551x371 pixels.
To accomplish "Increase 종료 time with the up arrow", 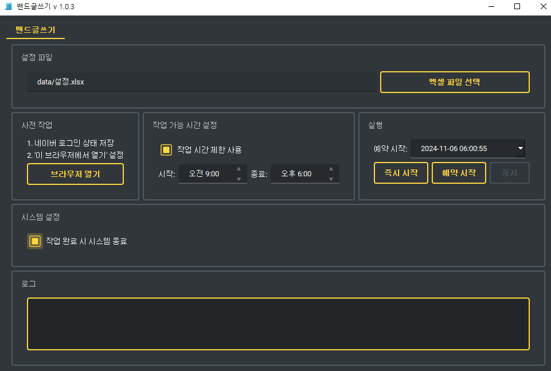I will point(331,169).
